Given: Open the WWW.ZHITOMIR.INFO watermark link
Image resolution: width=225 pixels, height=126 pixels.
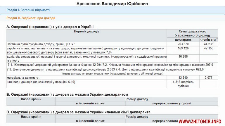Looking at the screenshot, I should 200,121.
